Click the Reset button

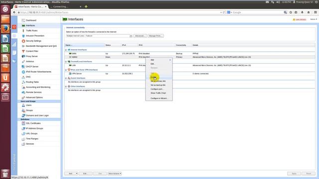click(x=309, y=174)
